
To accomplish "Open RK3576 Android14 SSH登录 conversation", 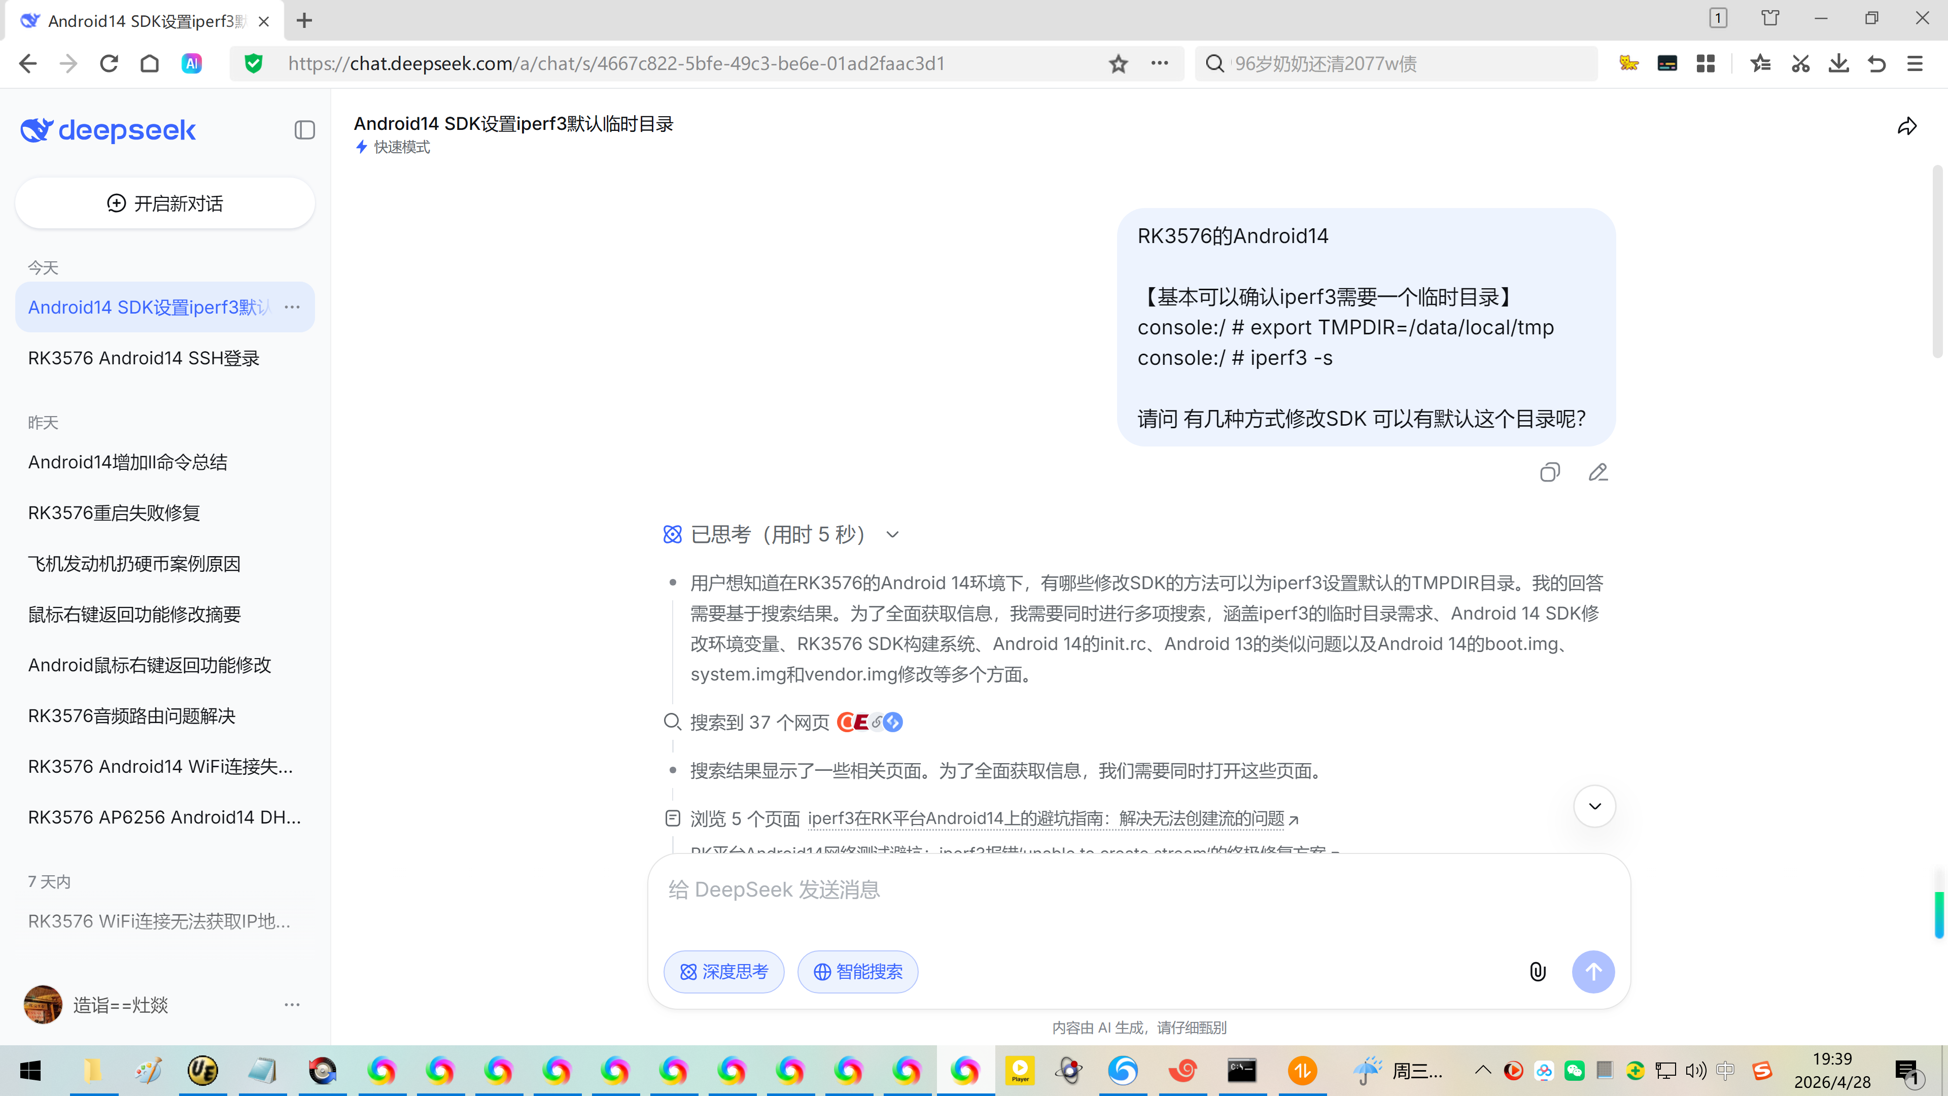I will (144, 358).
